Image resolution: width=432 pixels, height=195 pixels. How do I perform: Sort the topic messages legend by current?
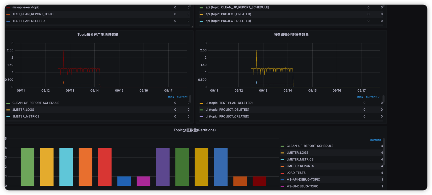(182, 97)
